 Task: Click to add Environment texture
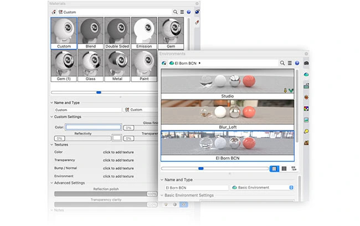[118, 176]
